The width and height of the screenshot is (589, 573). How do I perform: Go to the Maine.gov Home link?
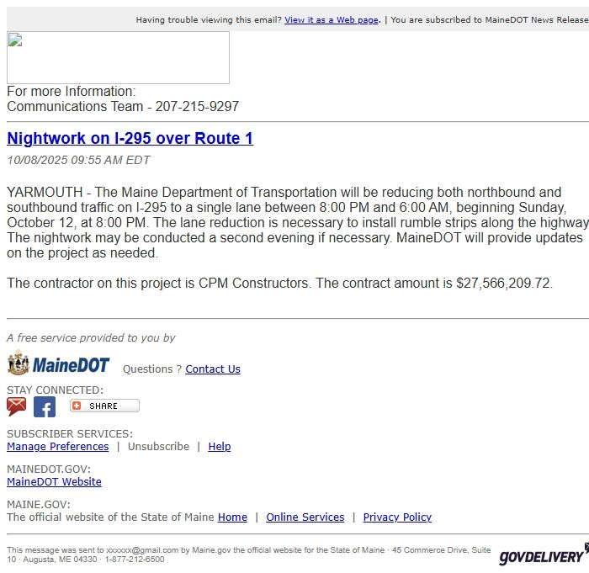click(232, 517)
